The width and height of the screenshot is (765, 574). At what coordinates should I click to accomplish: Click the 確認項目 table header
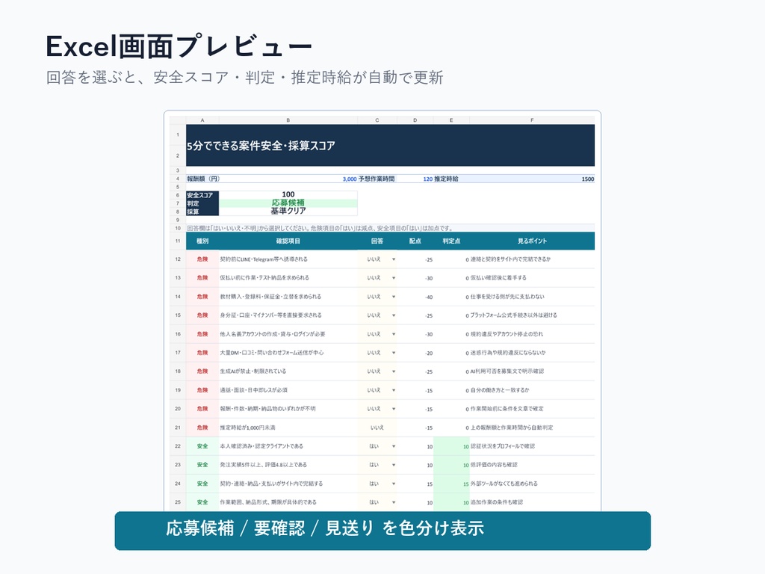[288, 241]
